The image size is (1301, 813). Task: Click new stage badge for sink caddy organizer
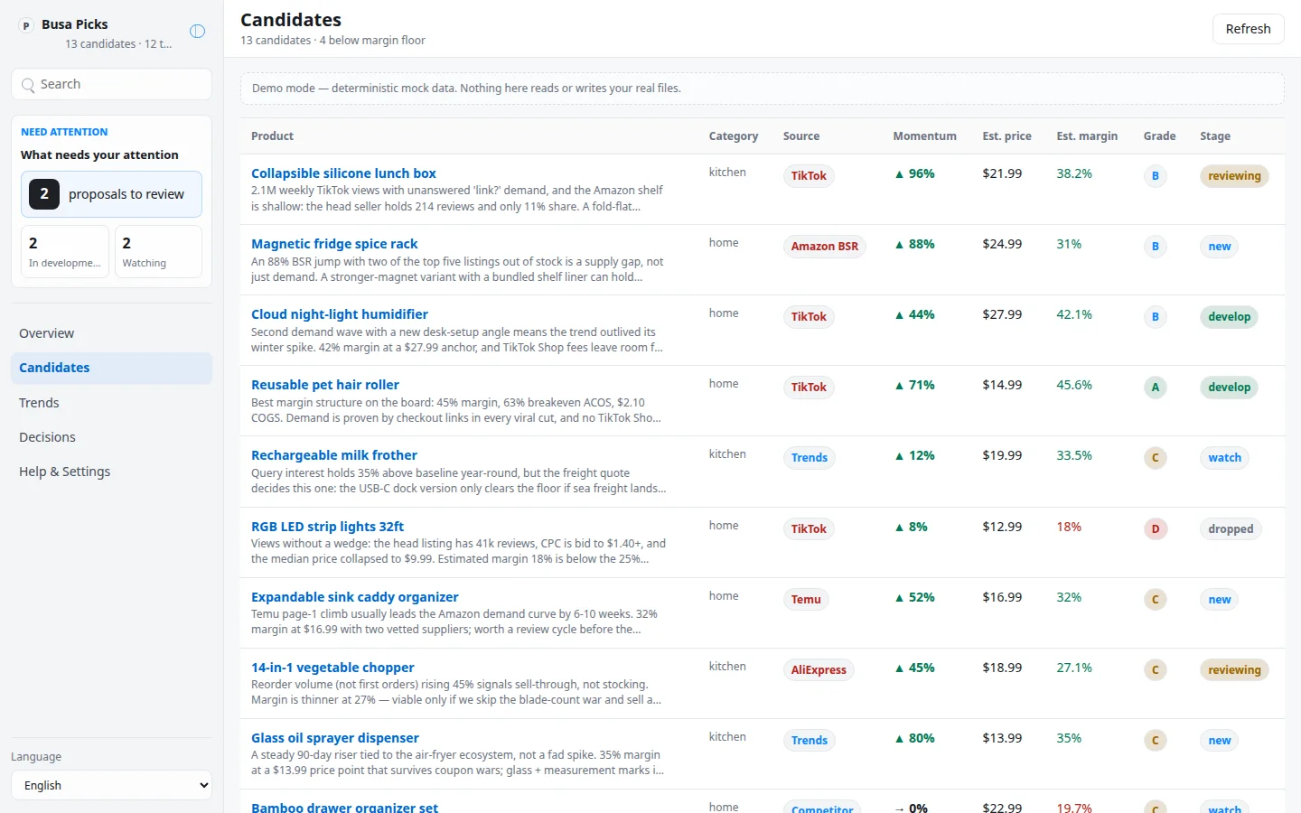1220,600
